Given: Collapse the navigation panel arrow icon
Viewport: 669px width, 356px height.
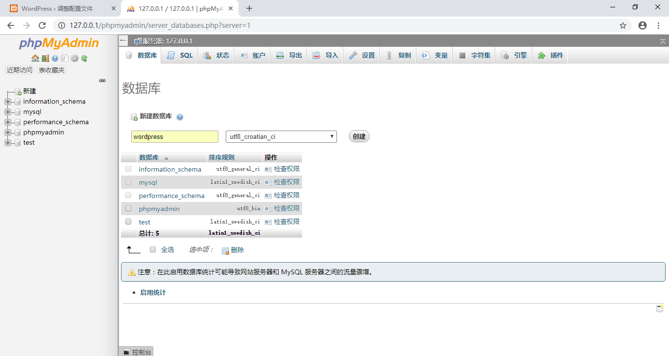Looking at the screenshot, I should (x=123, y=41).
